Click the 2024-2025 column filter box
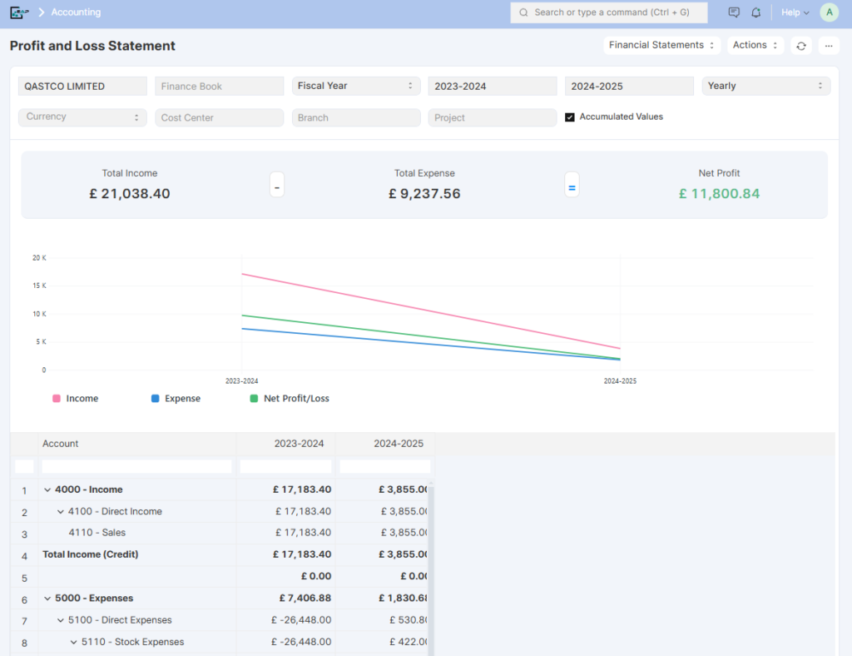This screenshot has height=656, width=852. pyautogui.click(x=385, y=466)
